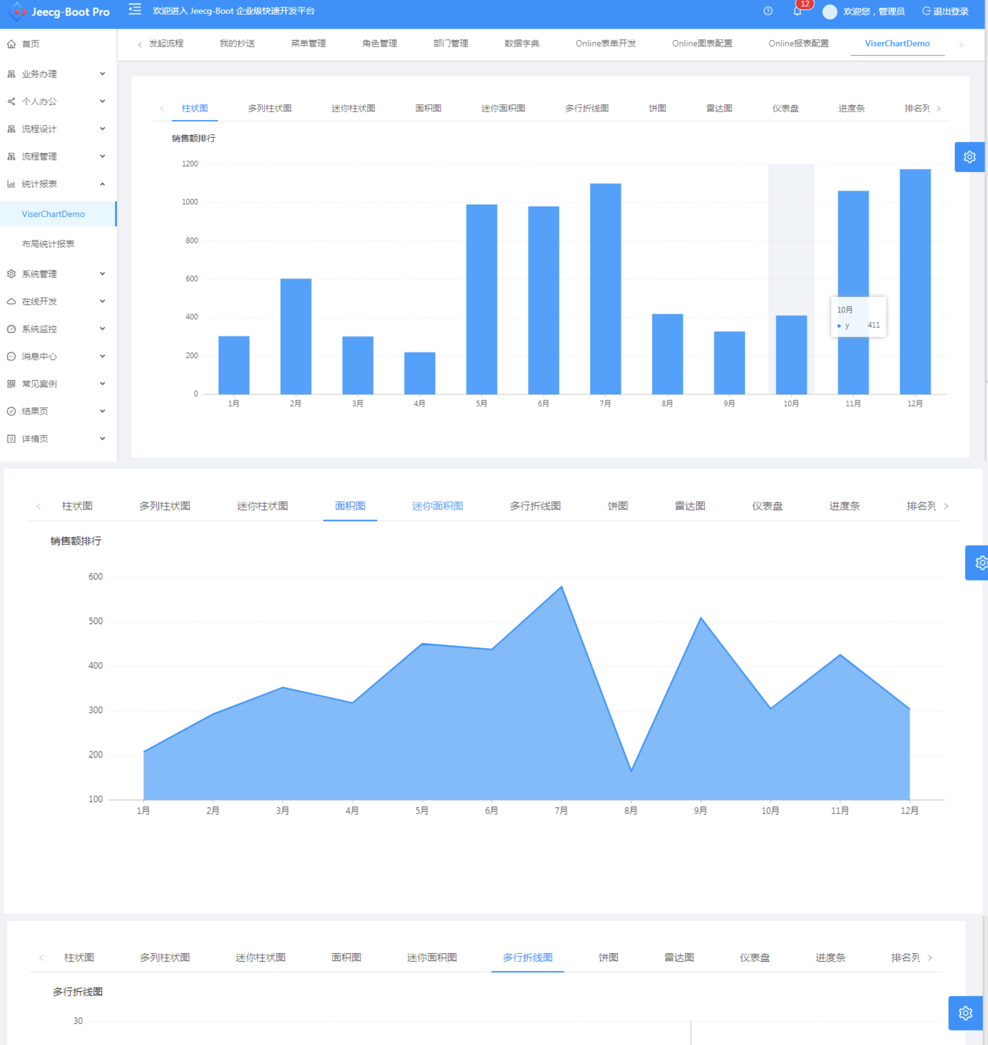Image resolution: width=988 pixels, height=1045 pixels.
Task: Switch to the 部门管理 page tab
Action: click(451, 43)
